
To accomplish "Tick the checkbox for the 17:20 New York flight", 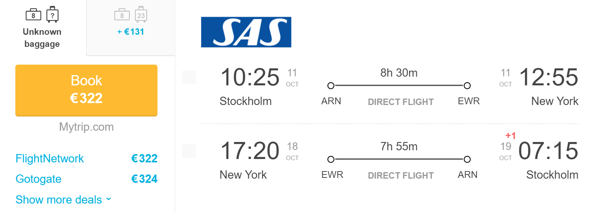I will (x=189, y=151).
